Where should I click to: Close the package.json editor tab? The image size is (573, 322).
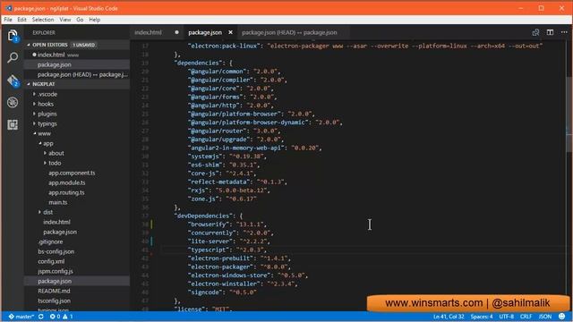click(x=231, y=32)
